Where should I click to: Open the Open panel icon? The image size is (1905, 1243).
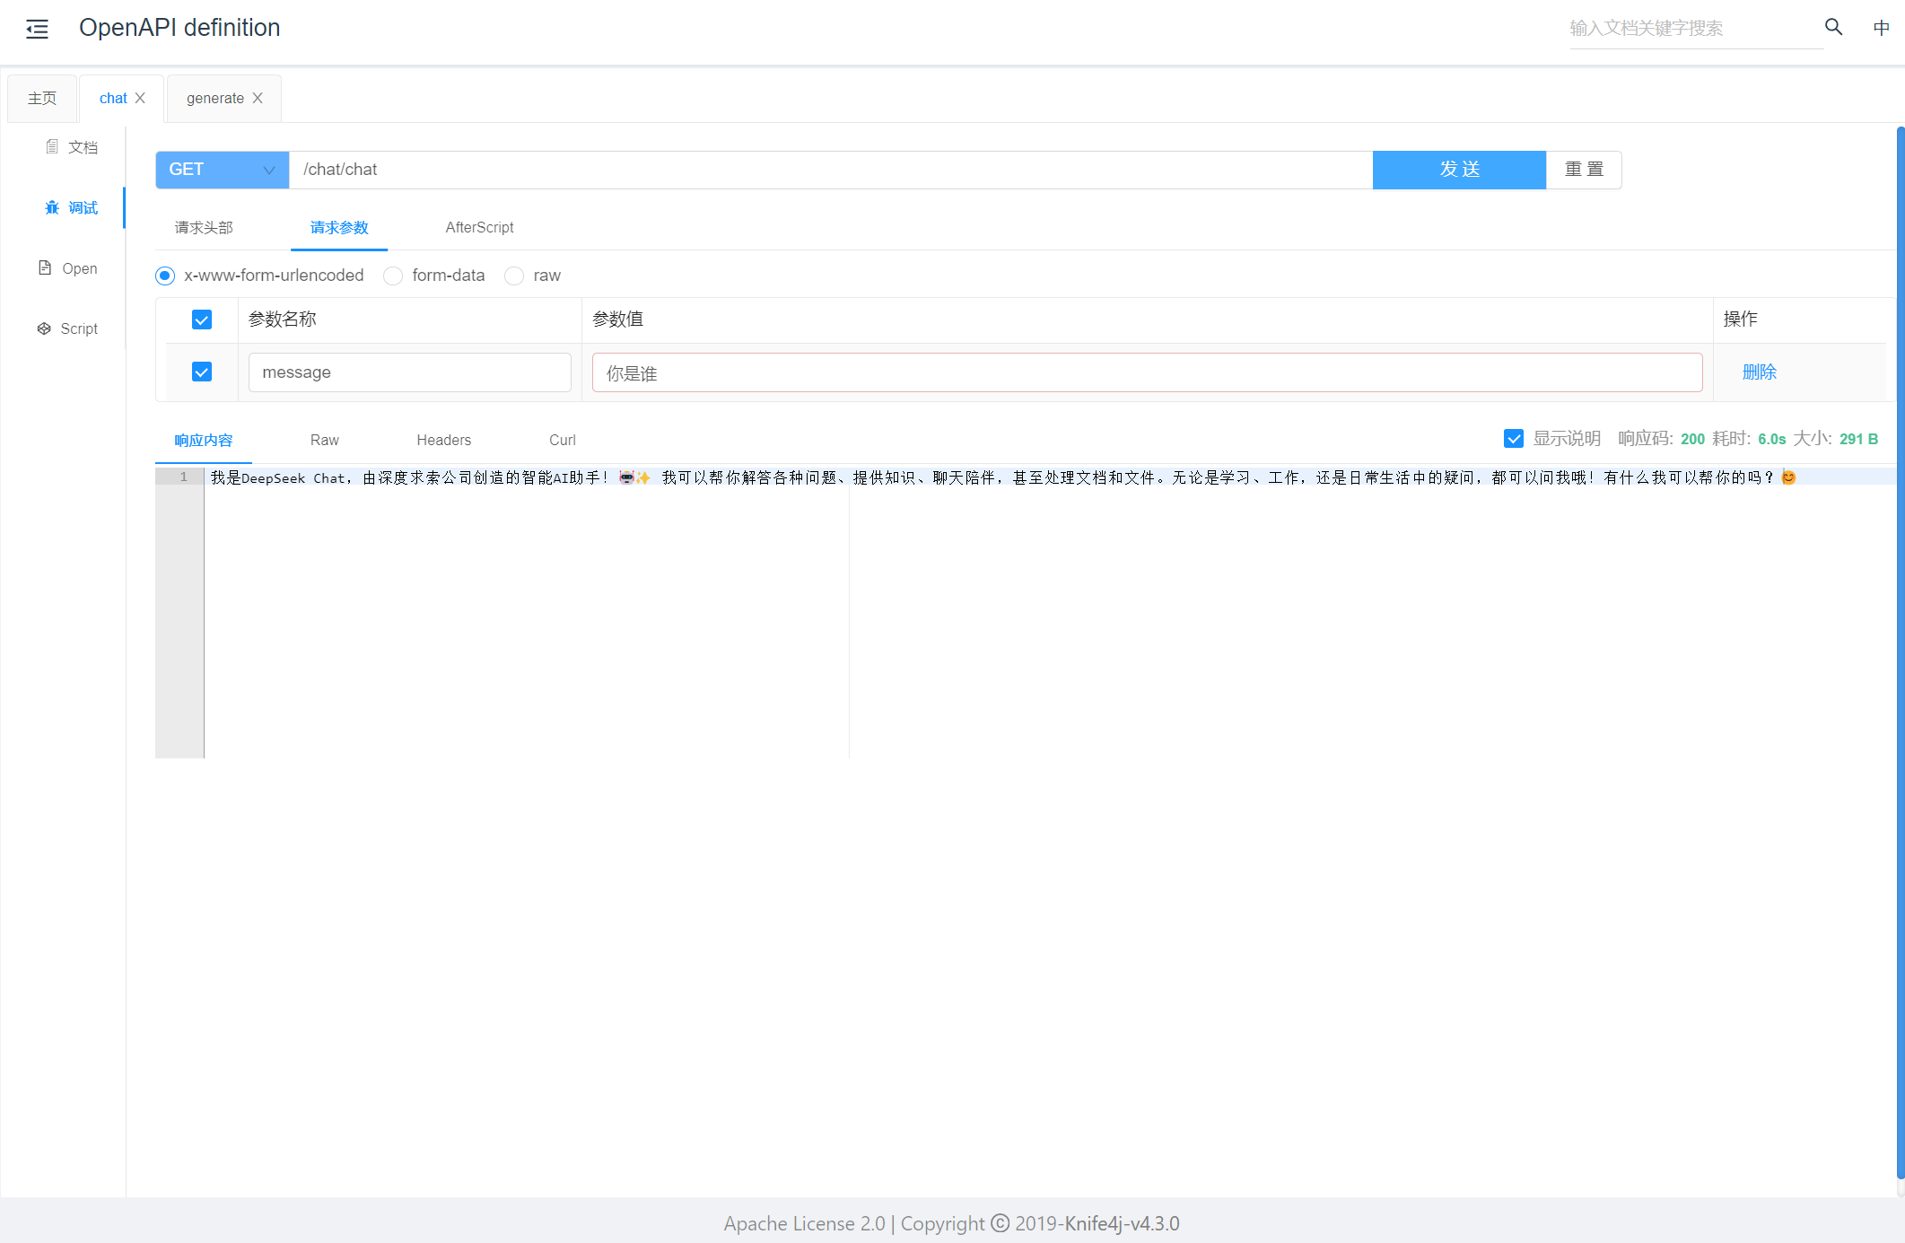click(x=45, y=268)
